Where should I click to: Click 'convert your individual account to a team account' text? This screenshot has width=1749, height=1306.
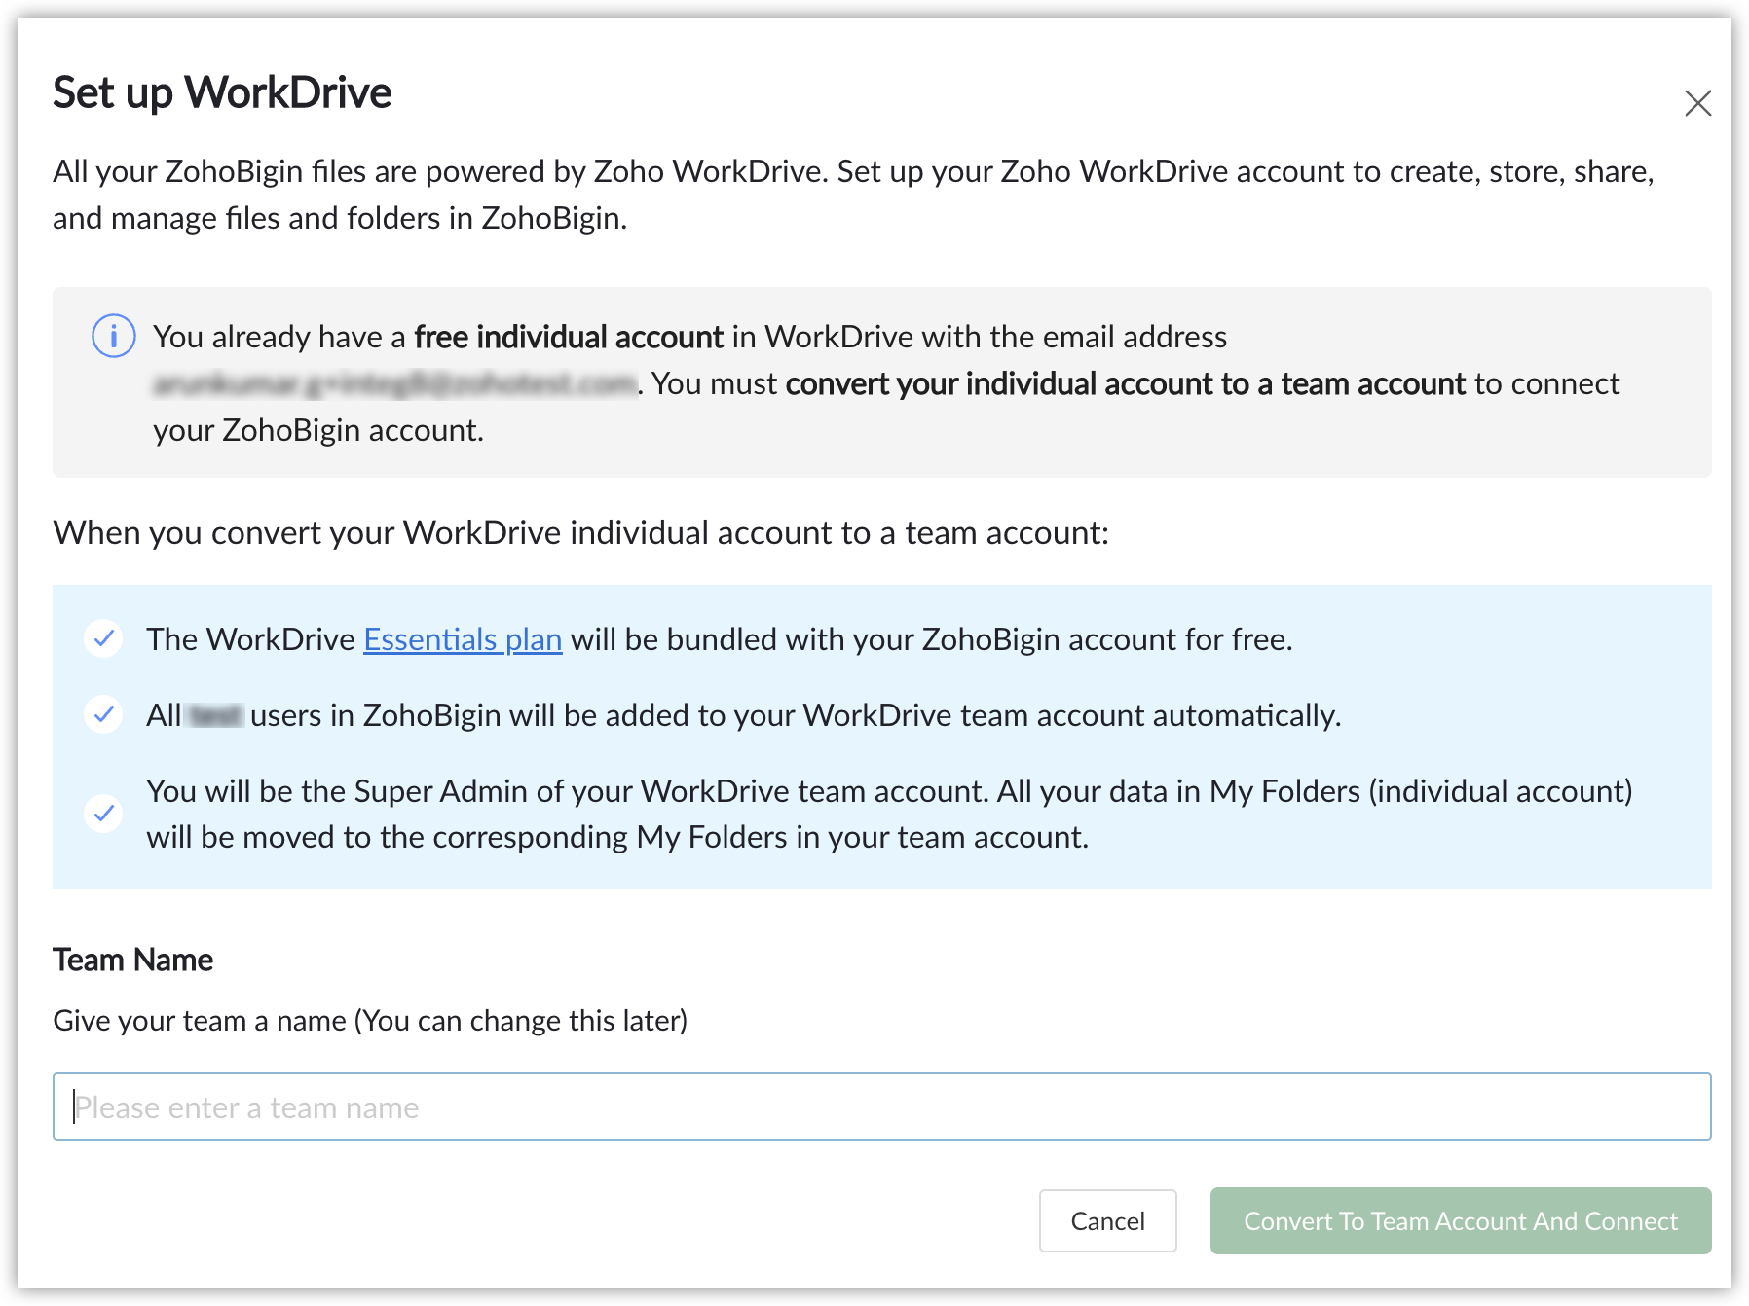click(1125, 384)
